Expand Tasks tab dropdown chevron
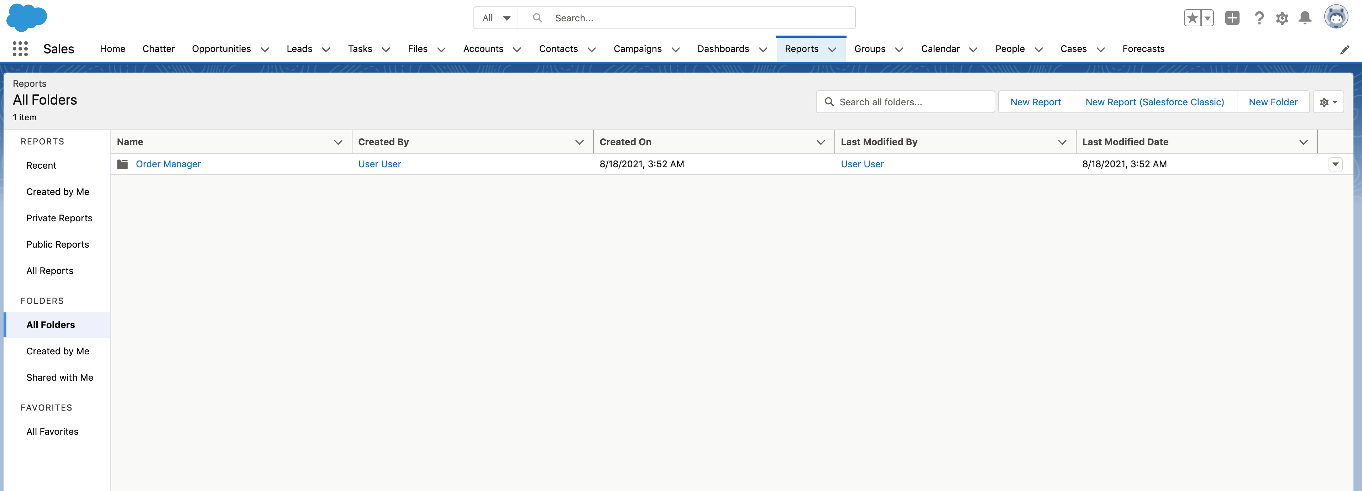The width and height of the screenshot is (1362, 491). (x=386, y=49)
